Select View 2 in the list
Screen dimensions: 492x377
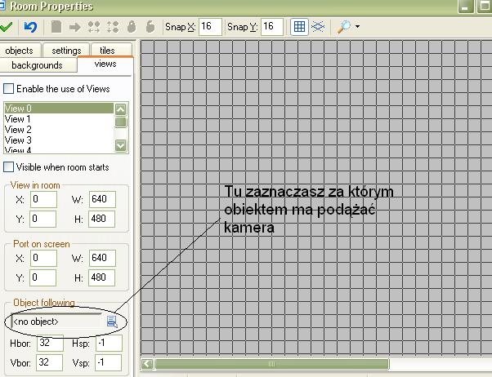point(18,130)
